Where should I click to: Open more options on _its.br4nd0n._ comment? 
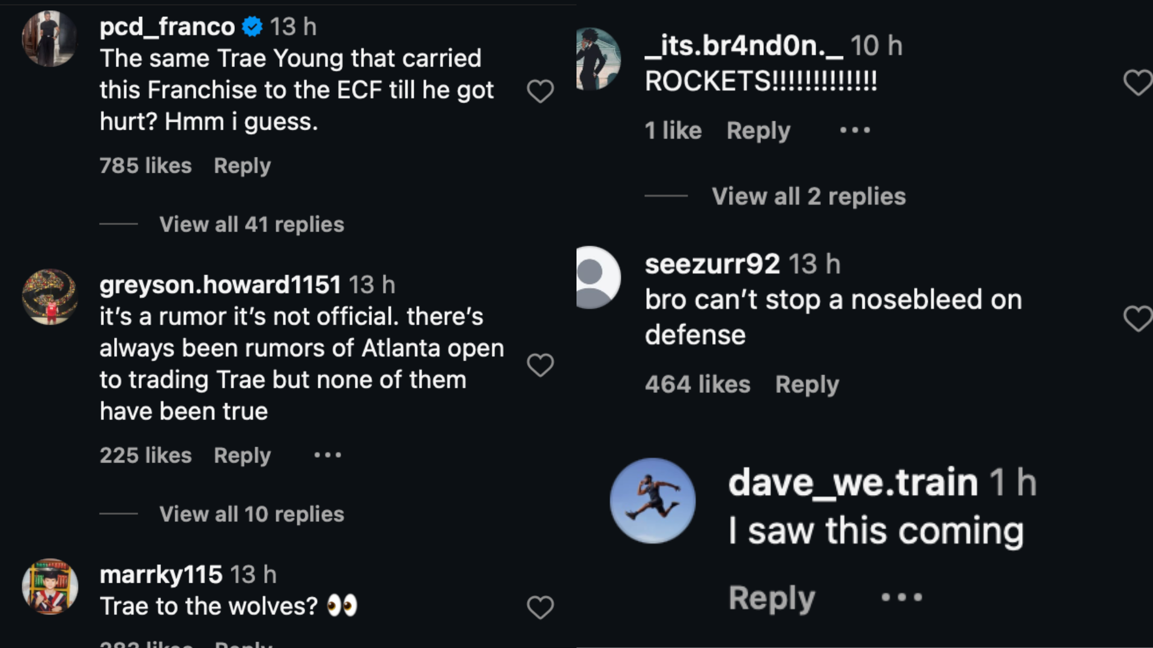pyautogui.click(x=855, y=130)
